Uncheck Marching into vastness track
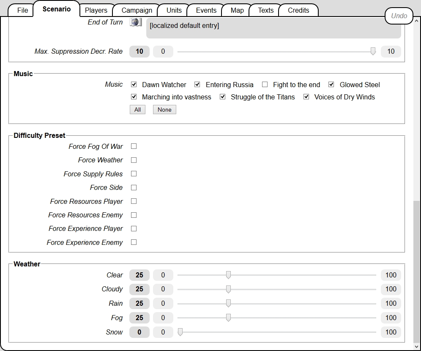The width and height of the screenshot is (421, 351). [134, 97]
